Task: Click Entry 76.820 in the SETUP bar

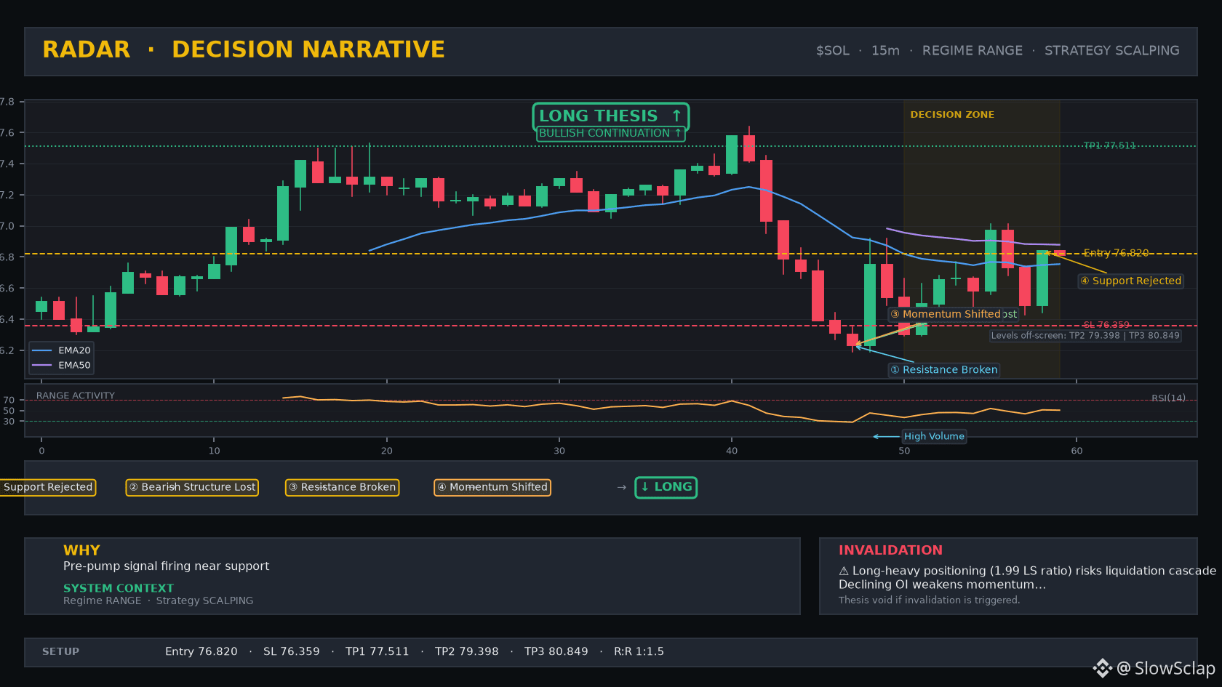Action: (x=201, y=652)
